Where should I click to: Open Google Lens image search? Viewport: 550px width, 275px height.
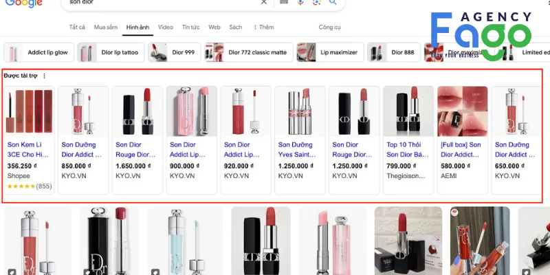pos(317,3)
